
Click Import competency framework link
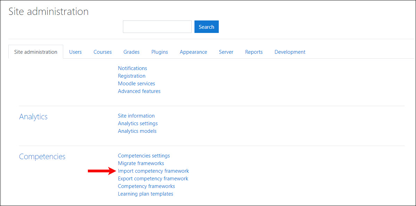click(153, 171)
